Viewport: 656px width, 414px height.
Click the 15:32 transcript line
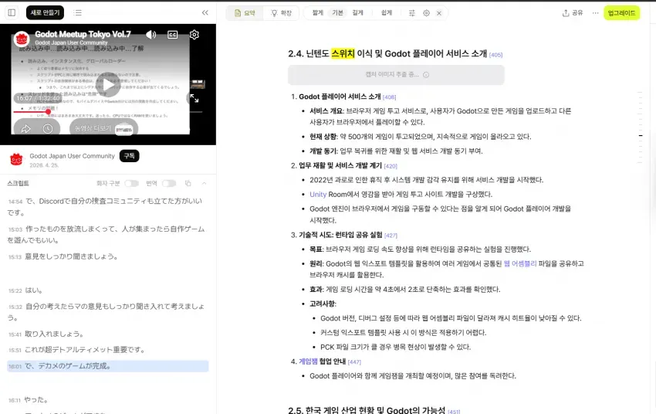pos(107,312)
